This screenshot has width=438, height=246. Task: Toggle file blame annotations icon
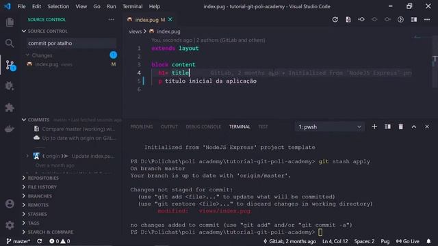400,20
